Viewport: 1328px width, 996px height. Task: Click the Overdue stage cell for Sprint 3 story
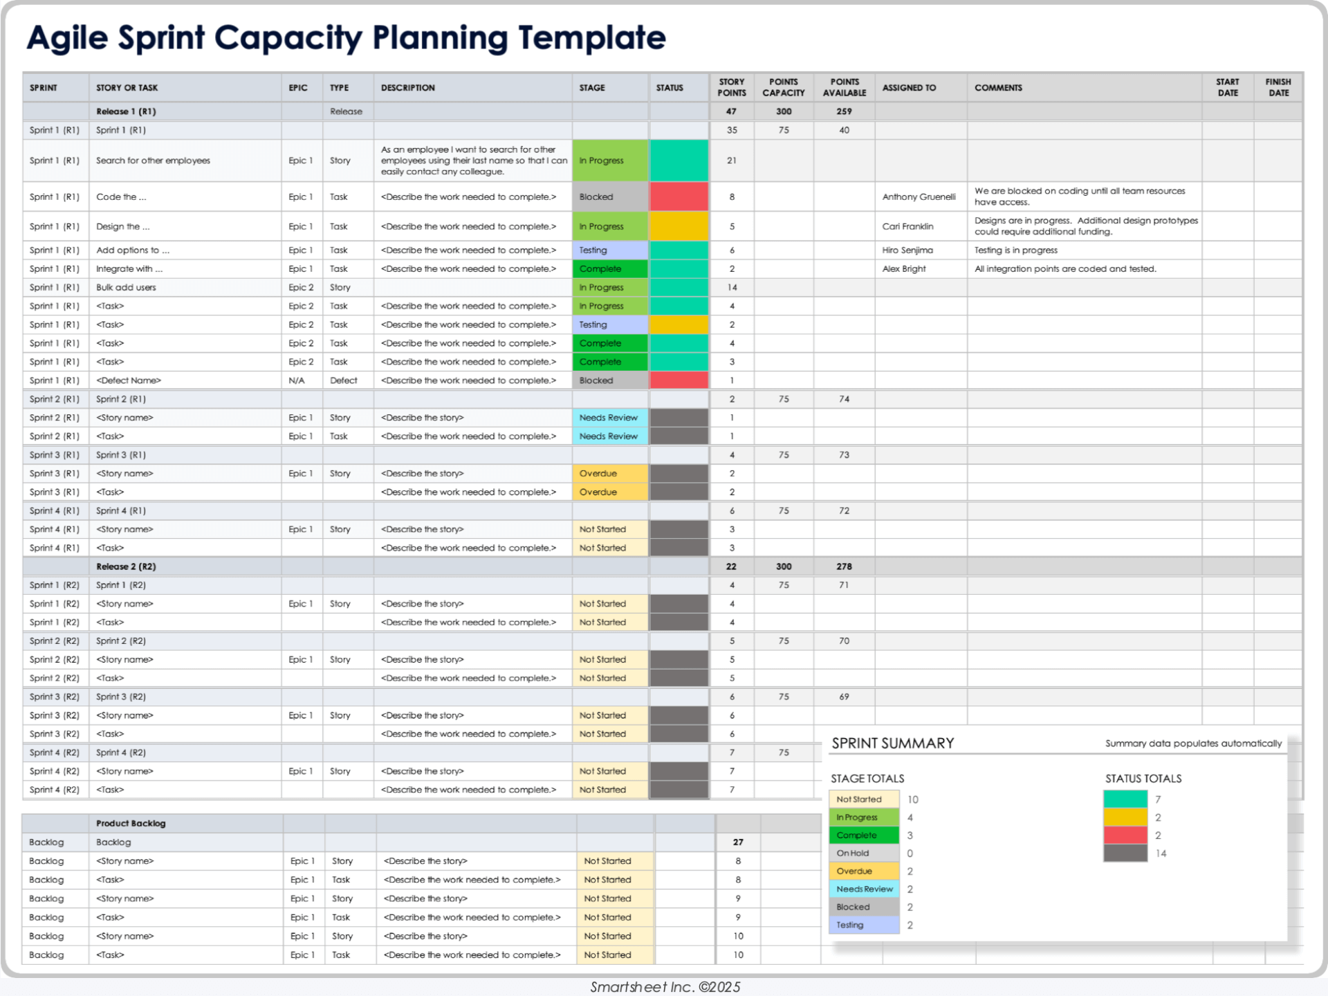click(609, 474)
